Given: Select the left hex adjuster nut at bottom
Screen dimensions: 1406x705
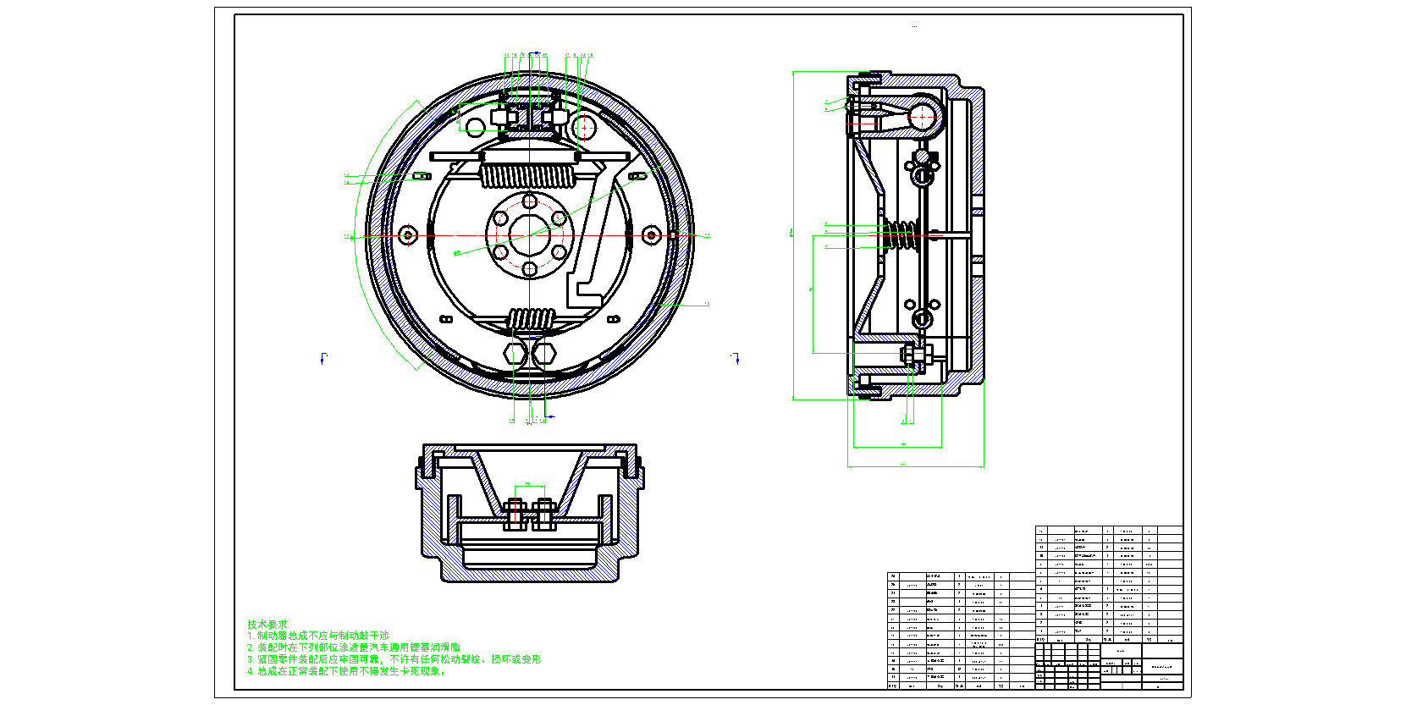Looking at the screenshot, I should point(516,353).
